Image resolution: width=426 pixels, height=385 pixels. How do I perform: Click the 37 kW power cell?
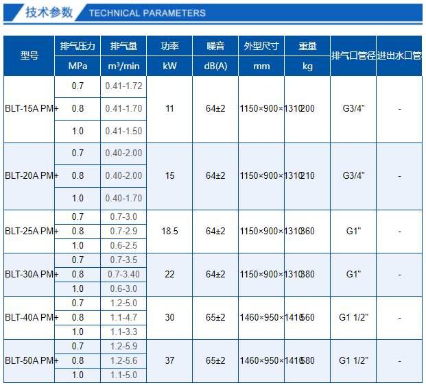click(x=169, y=360)
